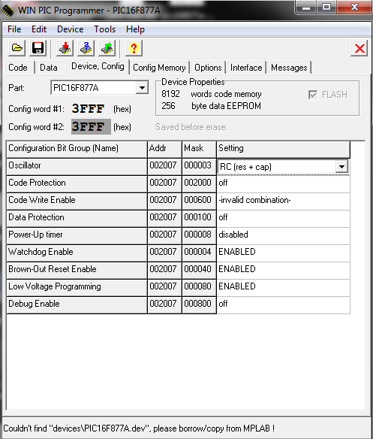Expand the Part dropdown arrow
Image resolution: width=373 pixels, height=439 pixels.
[142, 88]
